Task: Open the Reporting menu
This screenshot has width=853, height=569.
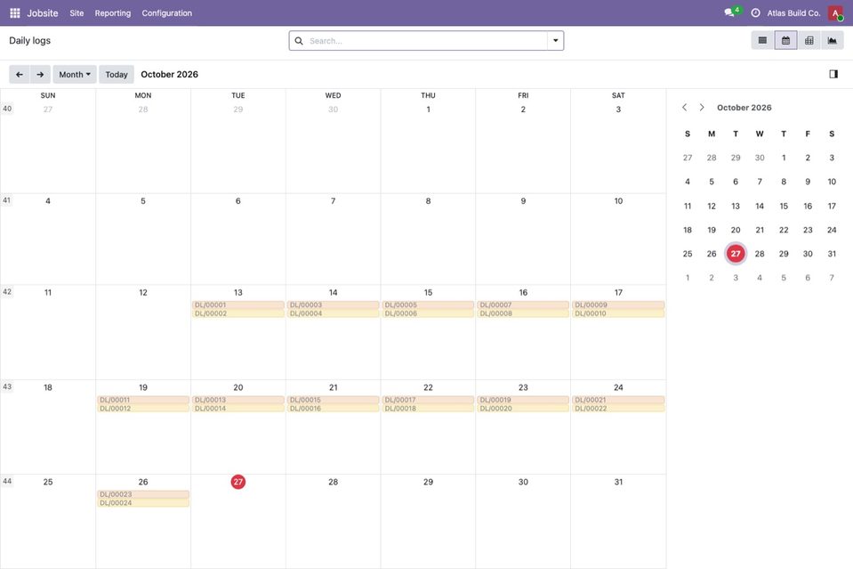Action: tap(113, 13)
